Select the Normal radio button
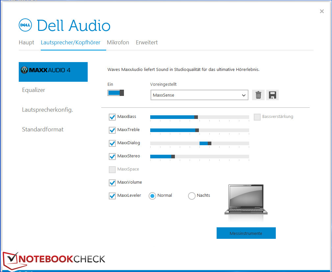The height and width of the screenshot is (272, 332). click(152, 196)
